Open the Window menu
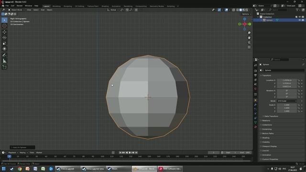306x172 pixels. [28, 6]
